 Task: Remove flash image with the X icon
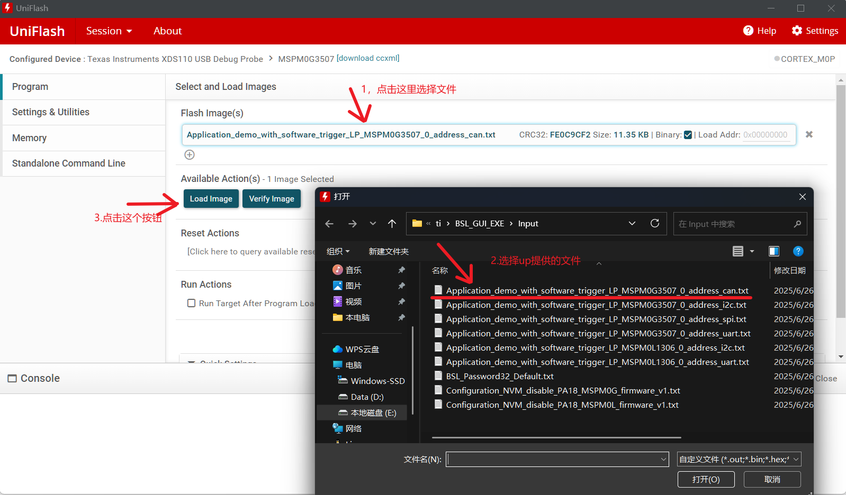809,134
